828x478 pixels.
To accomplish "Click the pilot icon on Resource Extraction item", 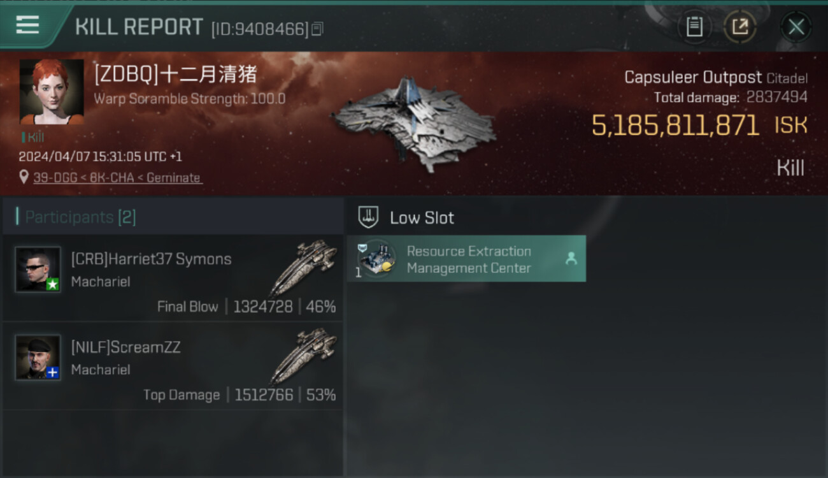I will (x=571, y=258).
